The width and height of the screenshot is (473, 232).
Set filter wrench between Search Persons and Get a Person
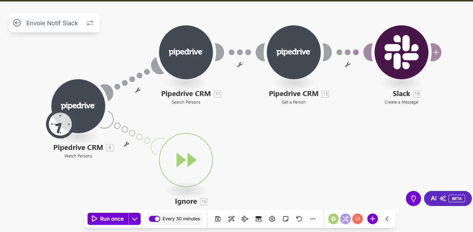pyautogui.click(x=240, y=64)
